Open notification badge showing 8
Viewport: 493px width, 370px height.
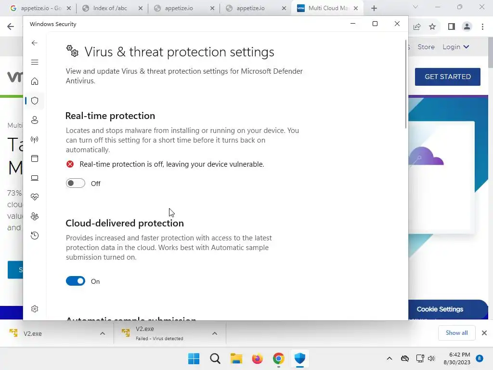pos(480,358)
